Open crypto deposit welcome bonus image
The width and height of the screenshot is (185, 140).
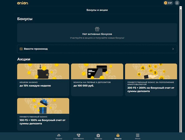coord(151,71)
